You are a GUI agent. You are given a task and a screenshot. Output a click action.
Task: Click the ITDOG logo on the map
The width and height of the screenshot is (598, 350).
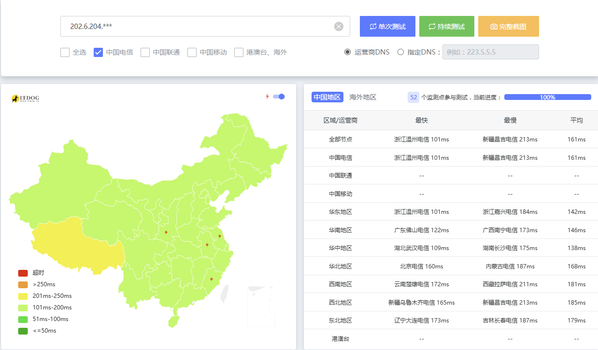coord(25,98)
